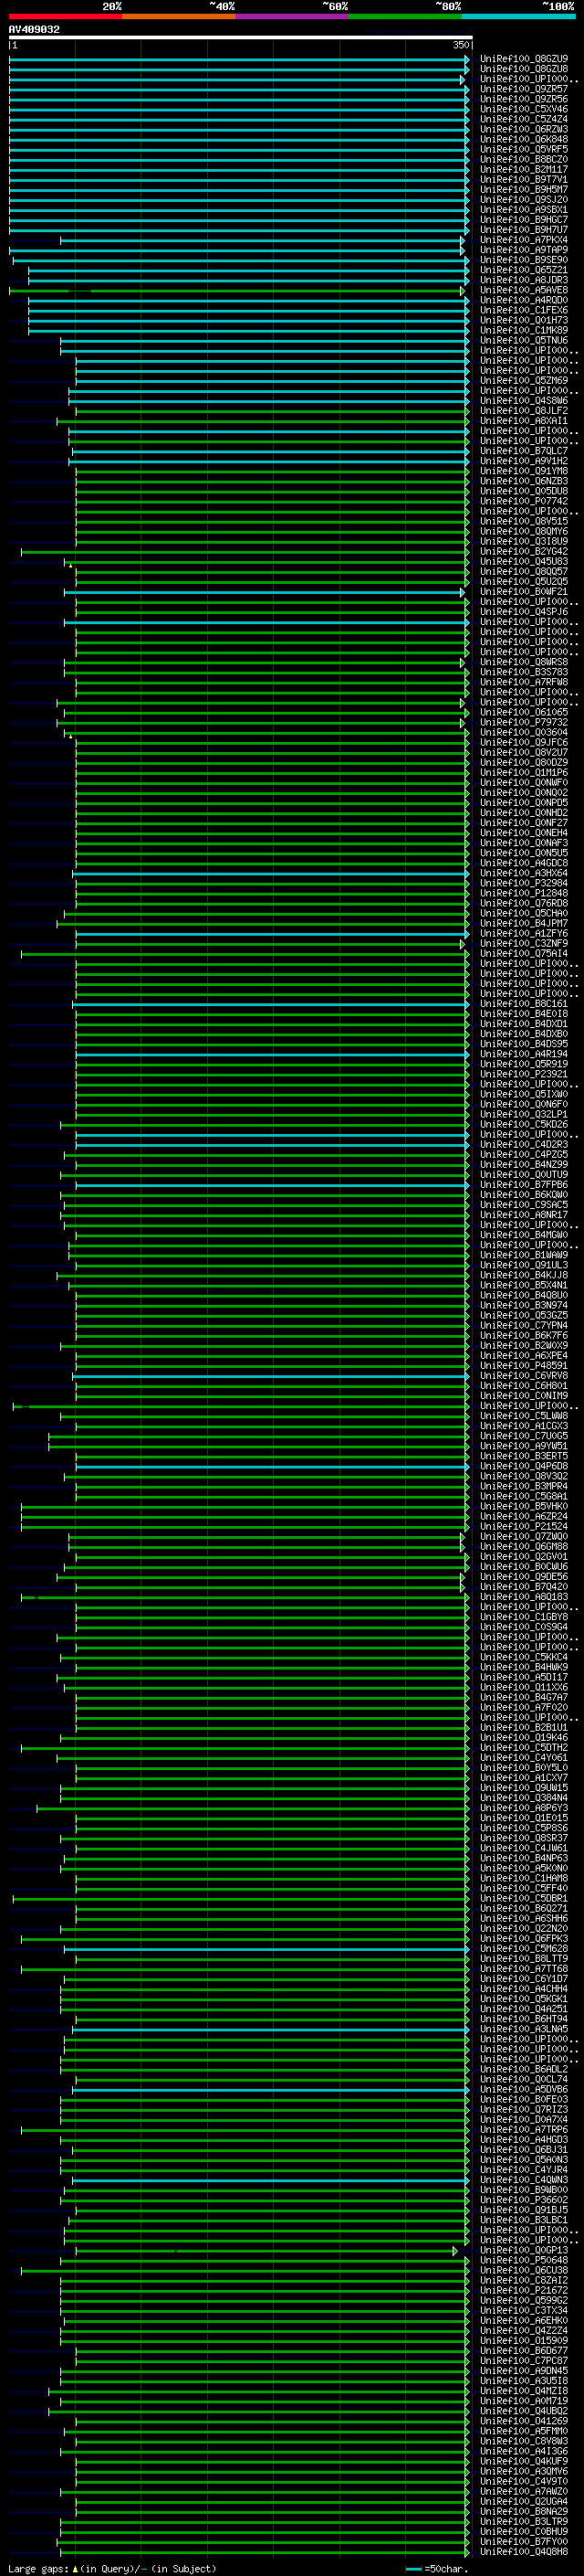Click on UniRef100_B9H5M7
The image size is (584, 2576).
coord(523,189)
